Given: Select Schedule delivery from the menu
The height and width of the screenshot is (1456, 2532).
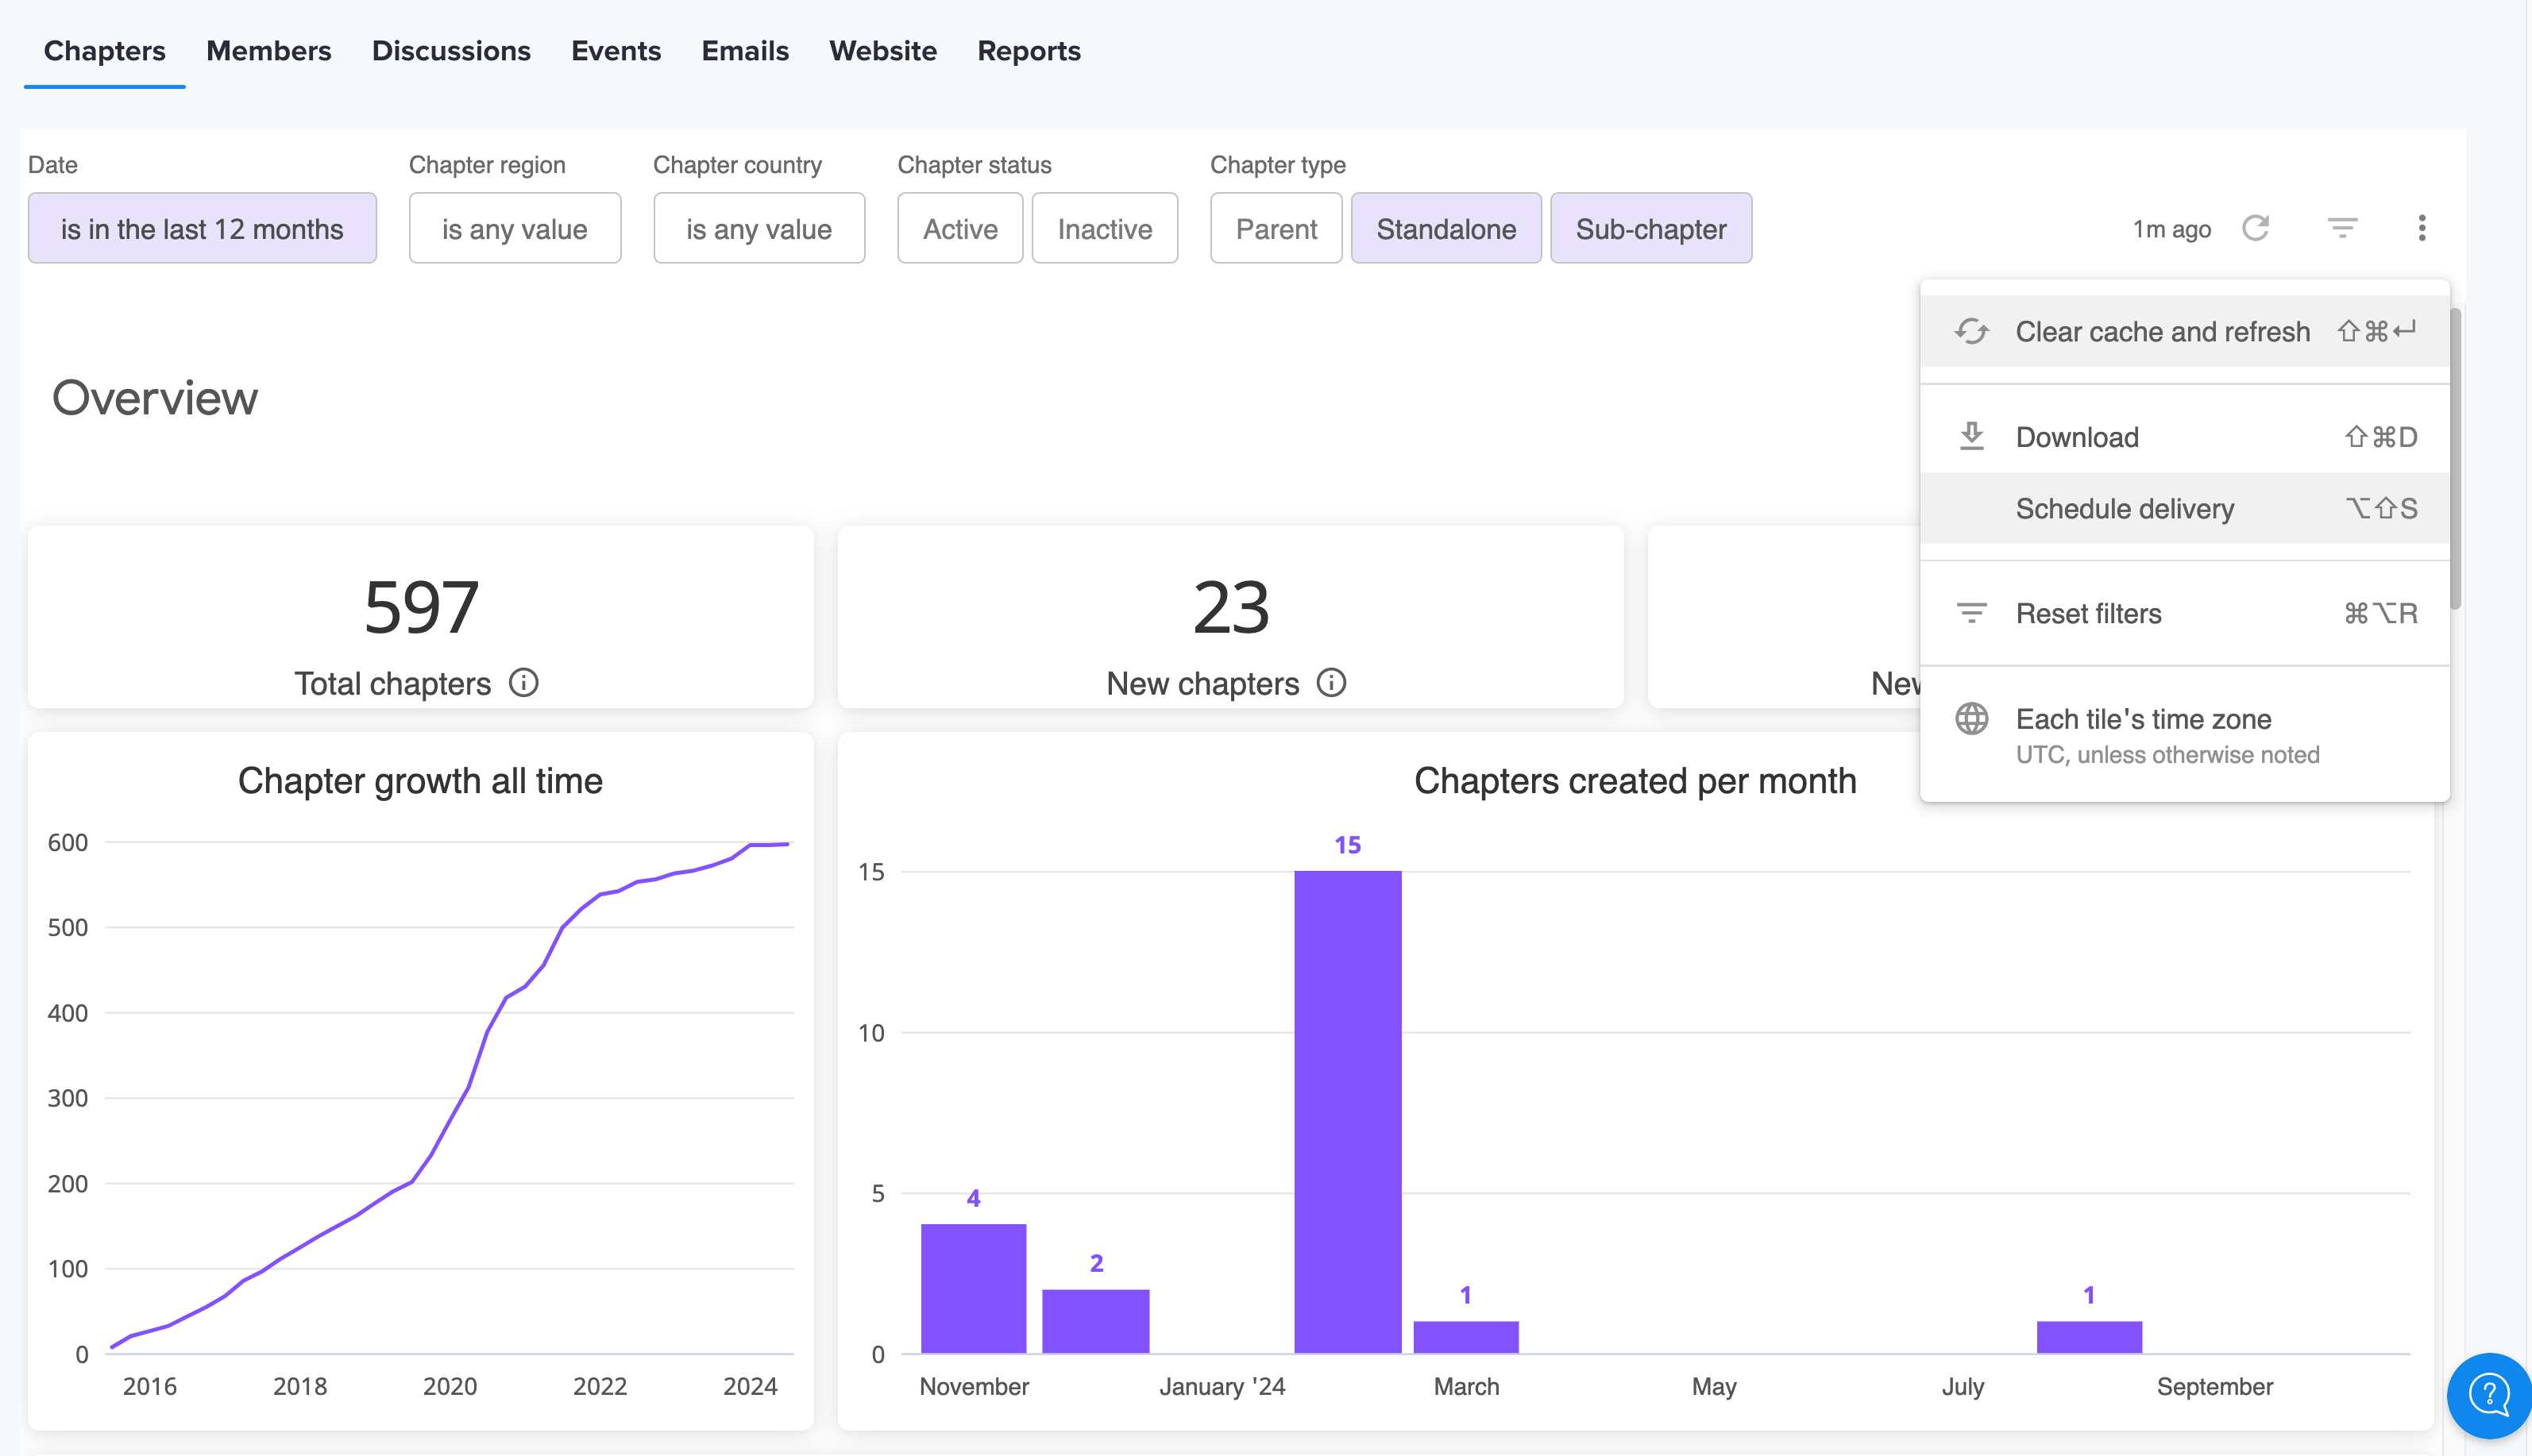Looking at the screenshot, I should (2124, 509).
